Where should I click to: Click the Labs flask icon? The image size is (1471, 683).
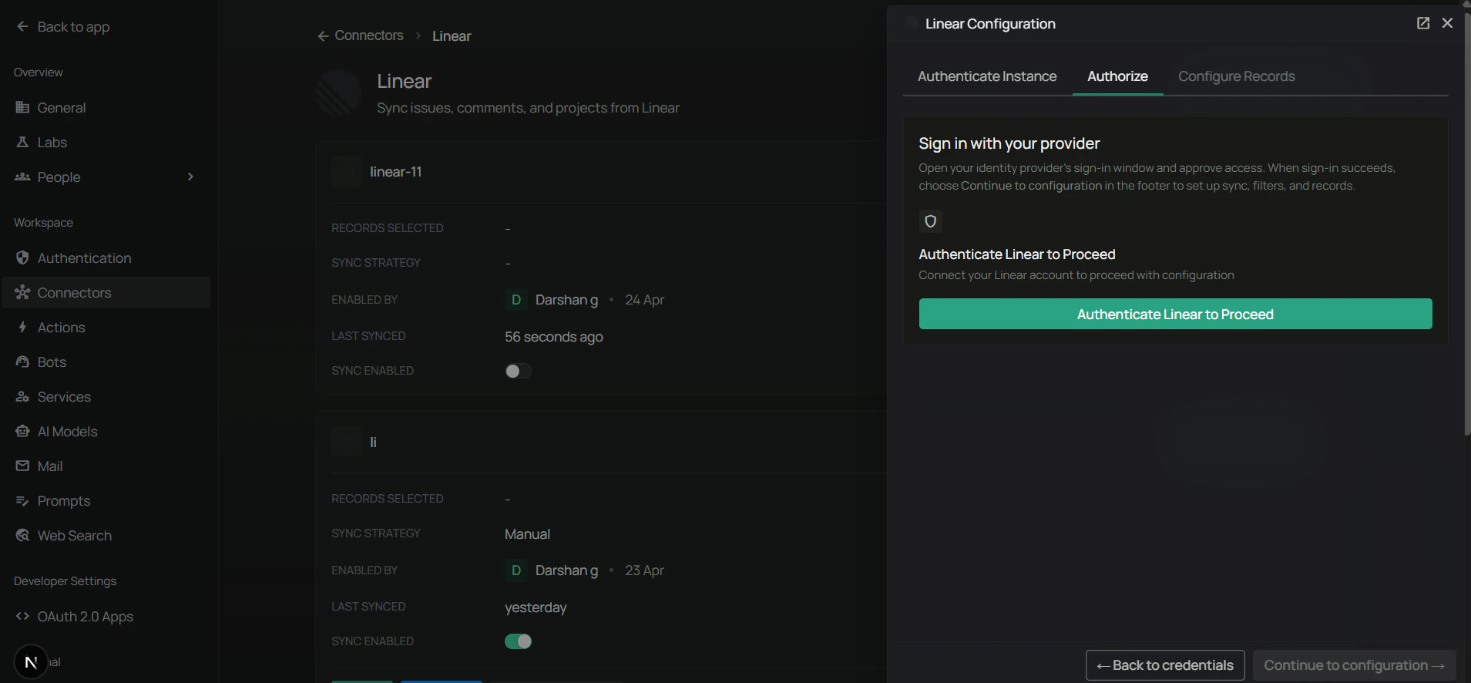[22, 142]
